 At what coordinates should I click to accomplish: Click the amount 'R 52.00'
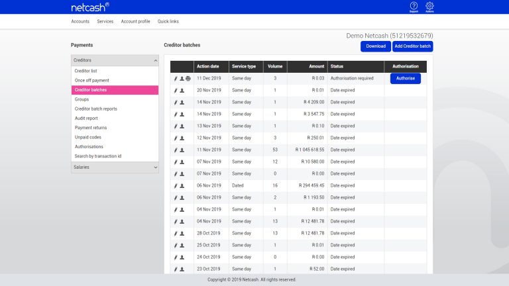coord(317,269)
